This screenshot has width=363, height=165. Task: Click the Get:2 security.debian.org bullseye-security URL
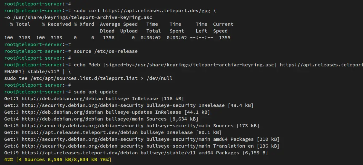pyautogui.click(x=83, y=105)
